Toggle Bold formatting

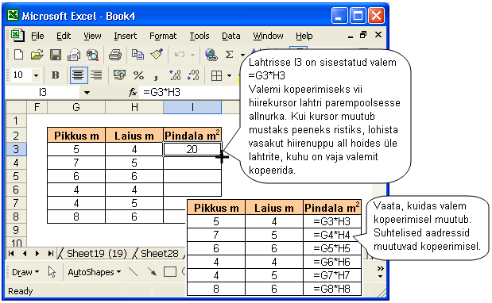55,75
